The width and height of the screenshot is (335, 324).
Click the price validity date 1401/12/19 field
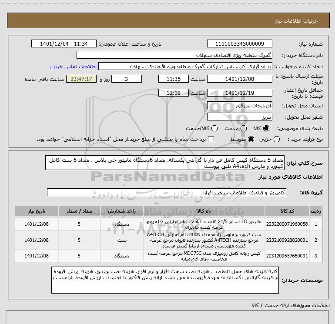pyautogui.click(x=239, y=93)
